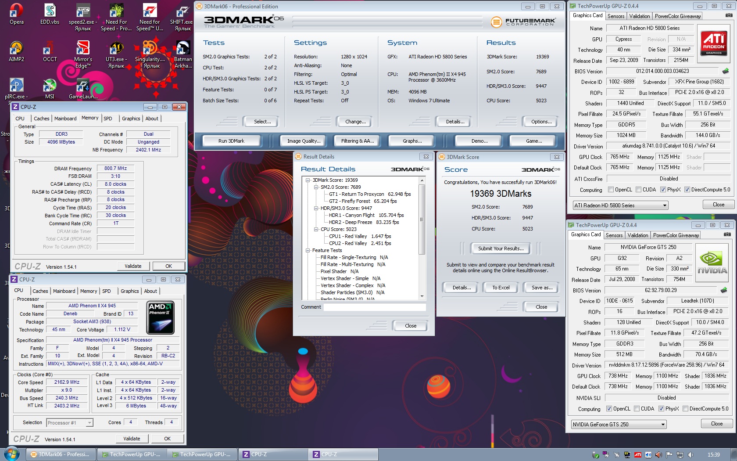The width and height of the screenshot is (737, 461).
Task: Open the speed2.exe shortcut icon
Action: point(83,17)
